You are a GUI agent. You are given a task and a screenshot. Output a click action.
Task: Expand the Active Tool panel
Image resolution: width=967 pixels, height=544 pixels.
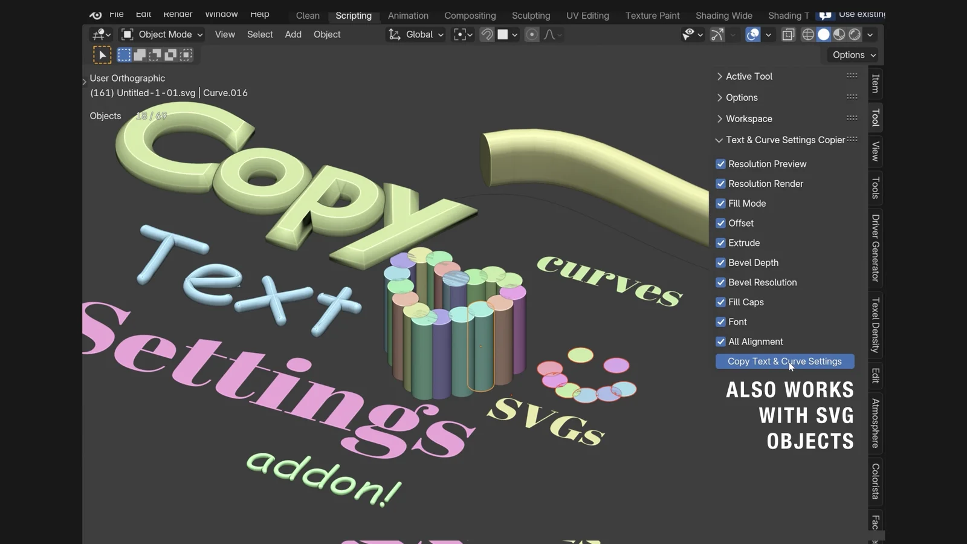[x=749, y=76]
